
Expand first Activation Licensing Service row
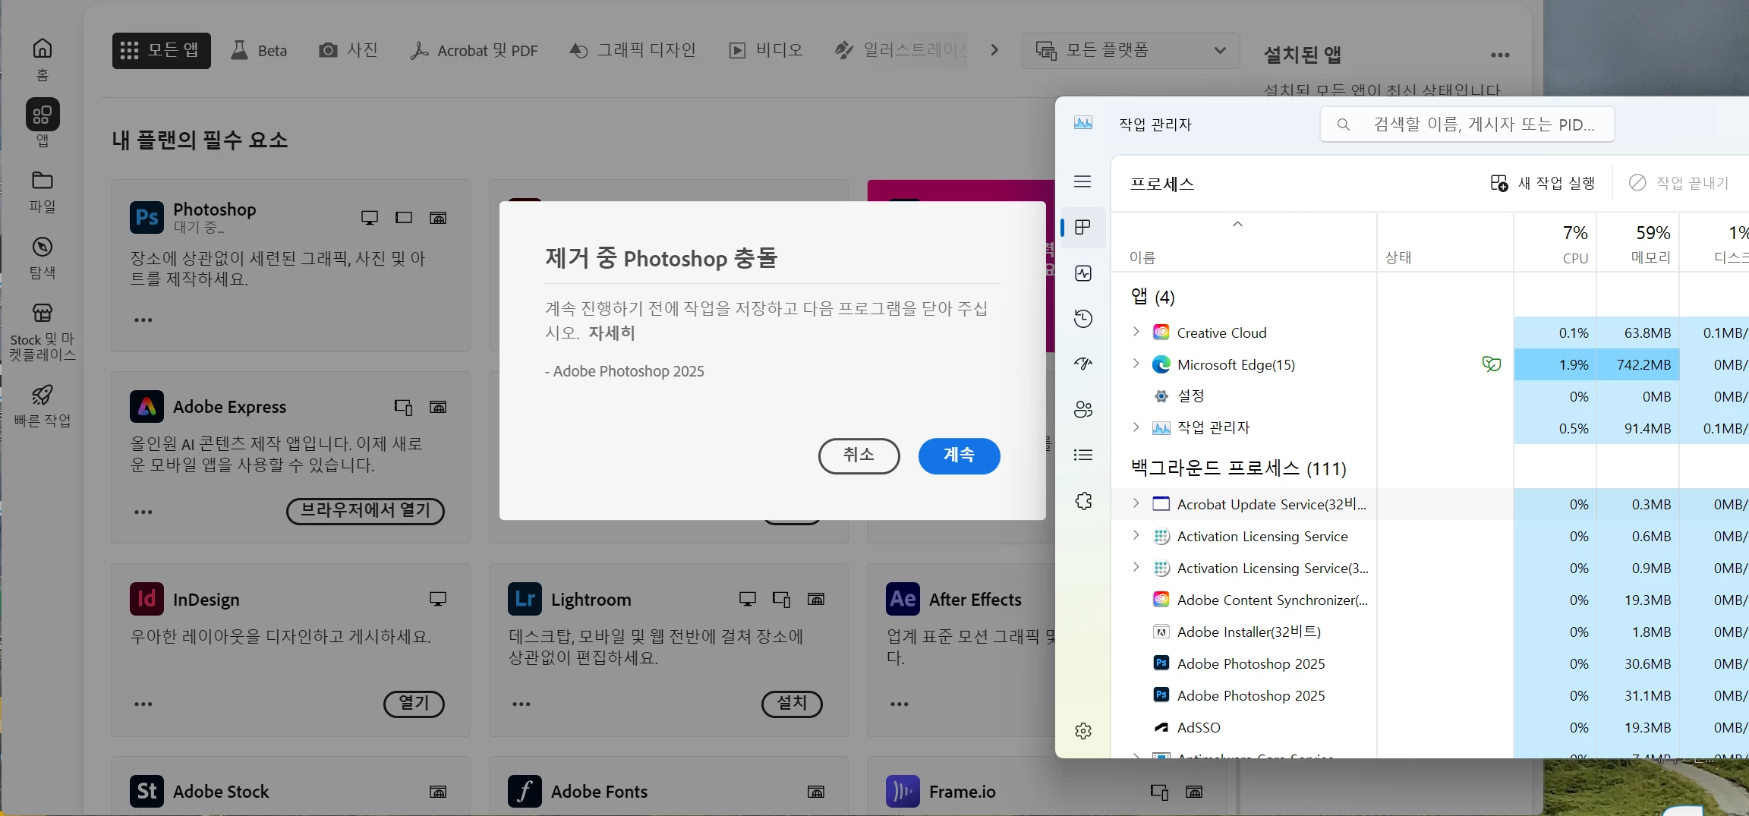(x=1136, y=535)
